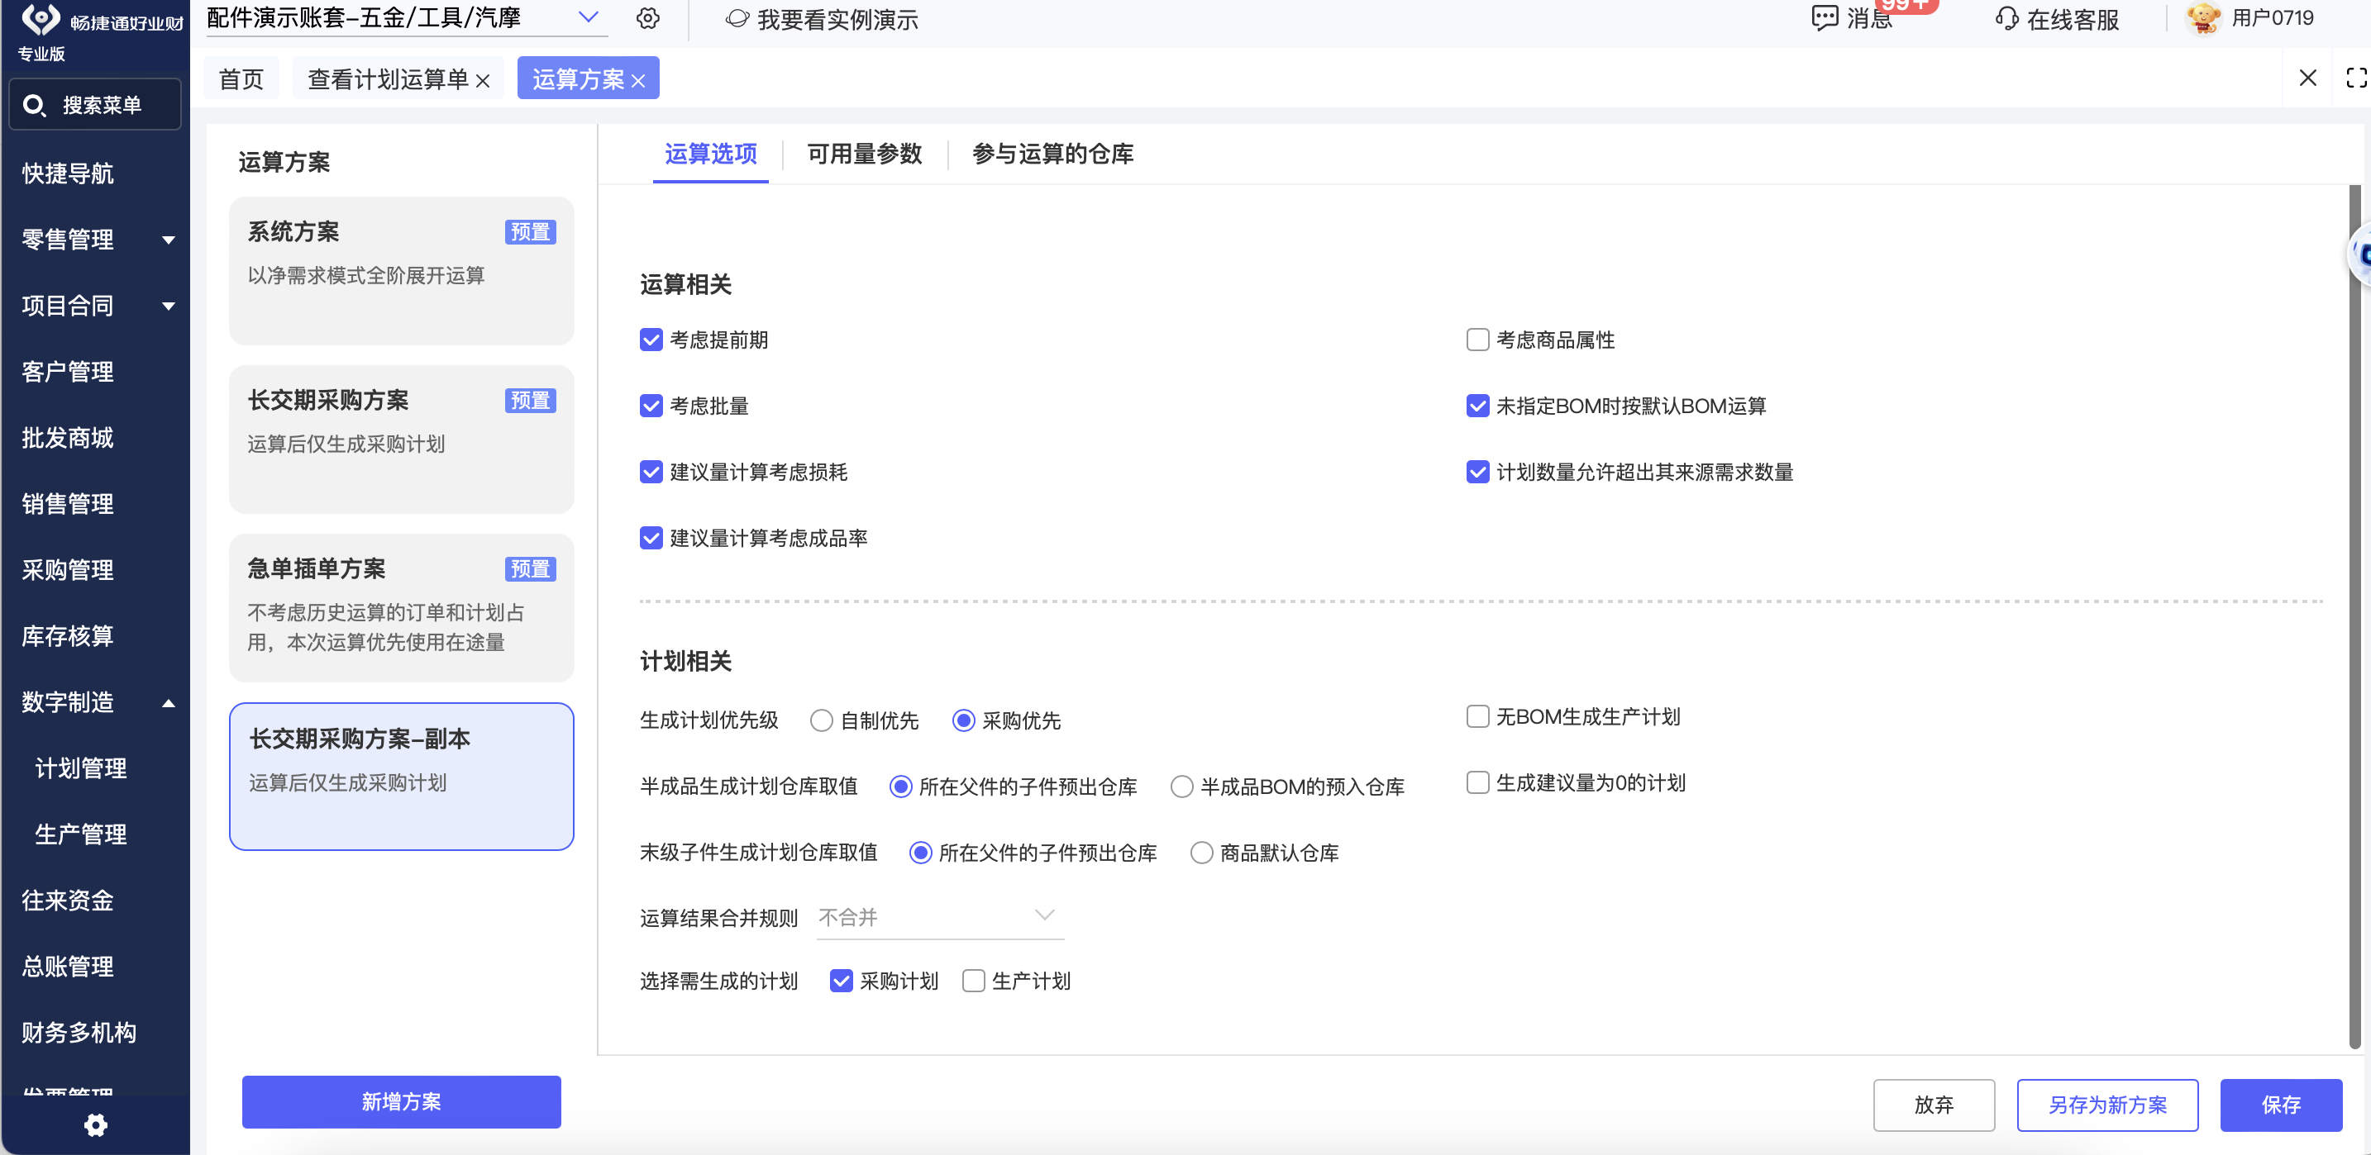Viewport: 2371px width, 1155px height.
Task: Click the 我要看实例演示 planet icon
Action: pyautogui.click(x=737, y=18)
